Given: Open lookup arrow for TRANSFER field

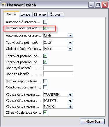Looking at the screenshot, I should [x=70, y=95].
